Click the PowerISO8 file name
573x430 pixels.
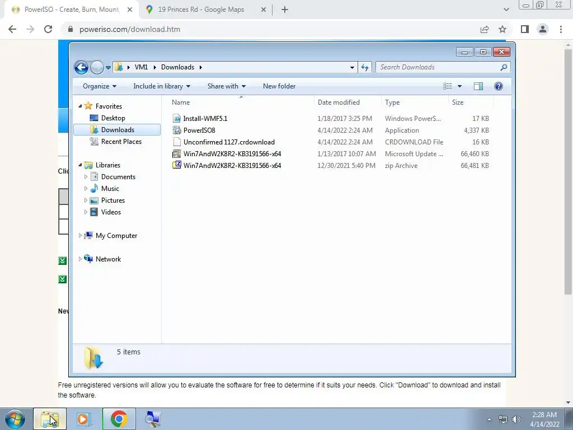(199, 130)
